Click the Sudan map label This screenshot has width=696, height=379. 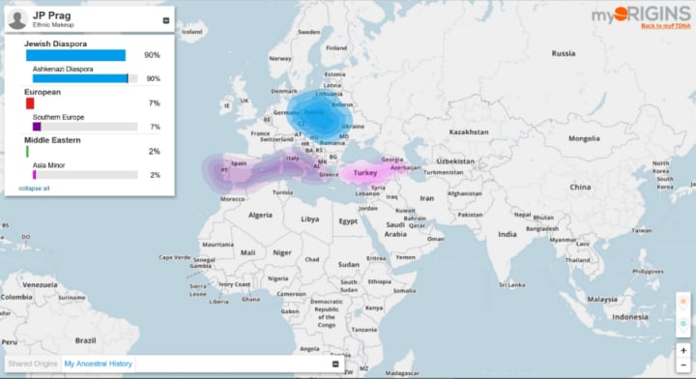348,265
